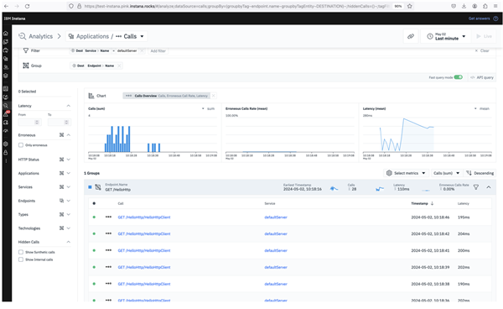Open the browser hamburger menu
The height and width of the screenshot is (309, 503).
coord(495,6)
